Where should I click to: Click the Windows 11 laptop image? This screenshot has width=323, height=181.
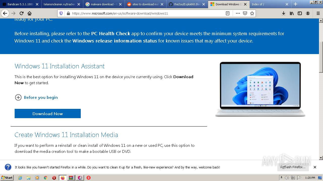click(260, 89)
